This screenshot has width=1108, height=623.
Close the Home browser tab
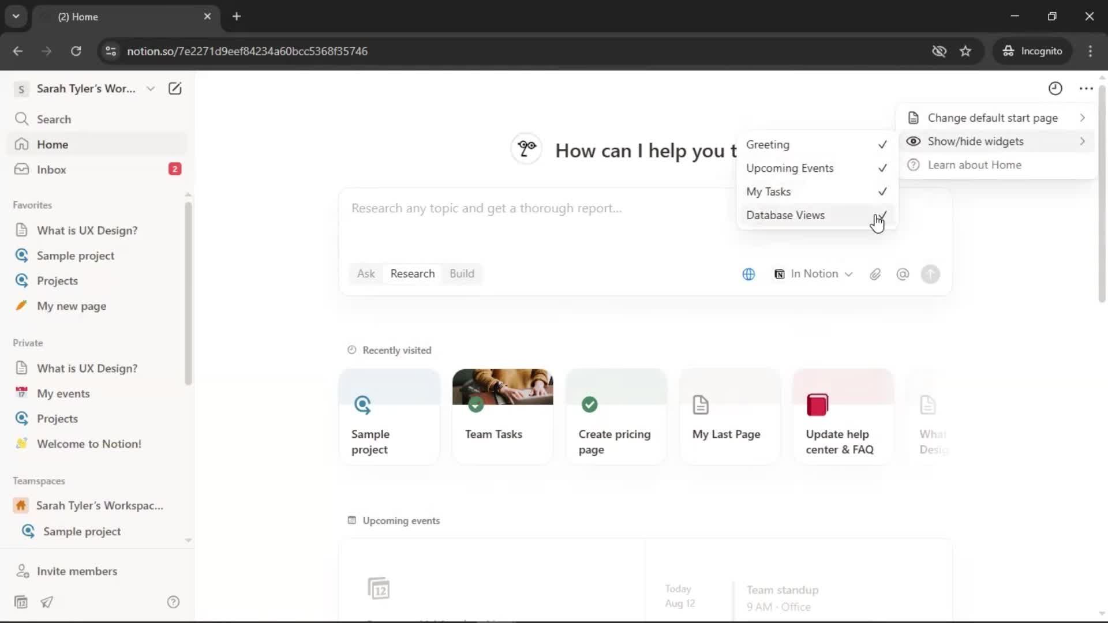[207, 17]
